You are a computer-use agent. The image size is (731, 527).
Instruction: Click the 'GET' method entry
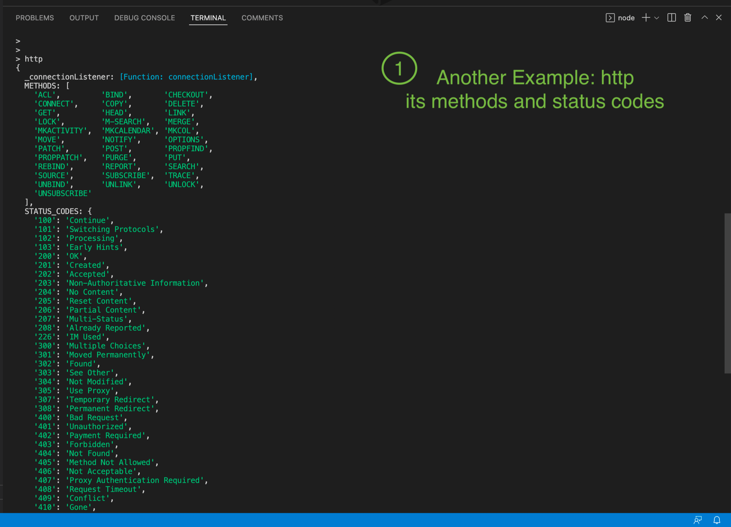[47, 113]
